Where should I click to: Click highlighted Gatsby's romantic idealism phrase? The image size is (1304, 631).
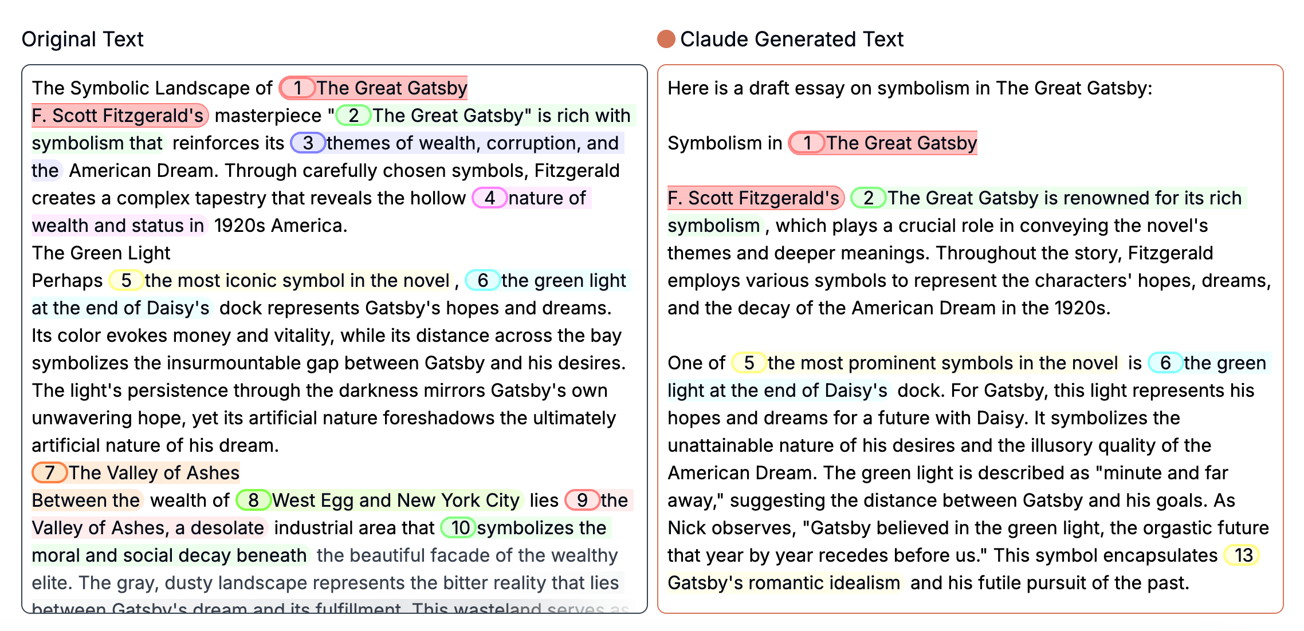point(784,582)
